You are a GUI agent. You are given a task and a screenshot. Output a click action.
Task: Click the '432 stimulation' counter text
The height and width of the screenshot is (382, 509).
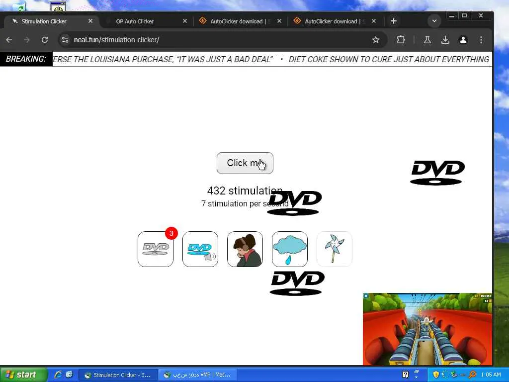(x=245, y=191)
